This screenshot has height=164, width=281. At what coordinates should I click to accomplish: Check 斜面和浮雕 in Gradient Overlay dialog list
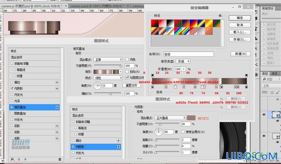coord(12,63)
